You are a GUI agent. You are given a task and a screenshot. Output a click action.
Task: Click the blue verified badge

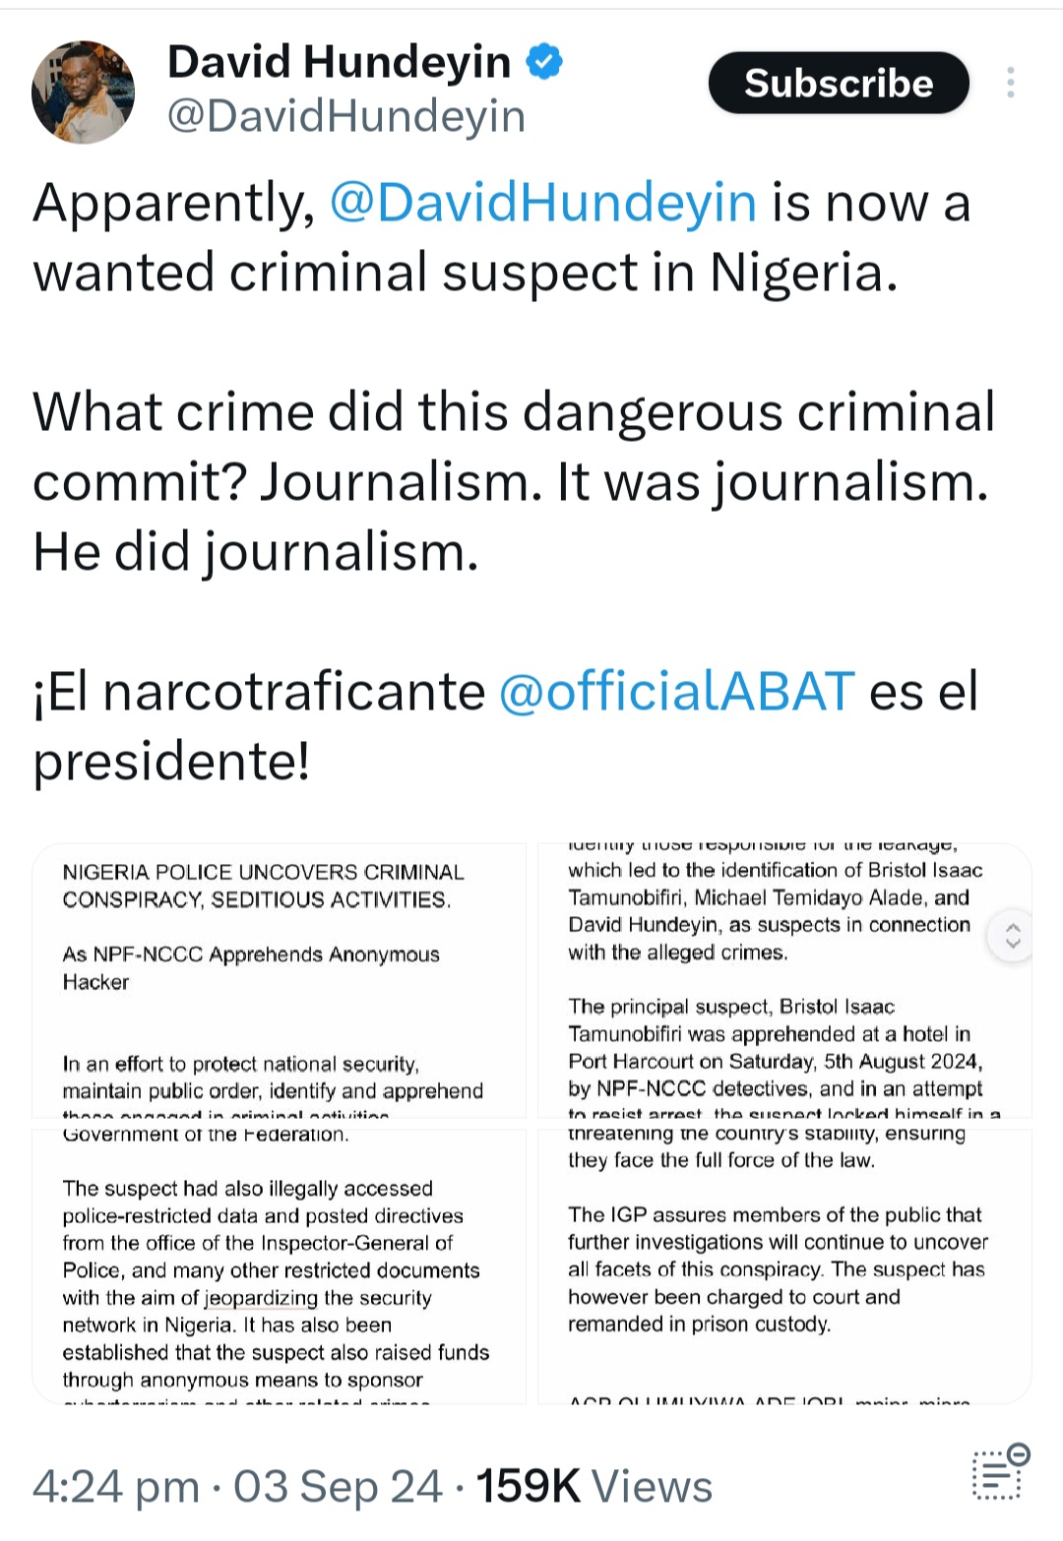point(544,62)
